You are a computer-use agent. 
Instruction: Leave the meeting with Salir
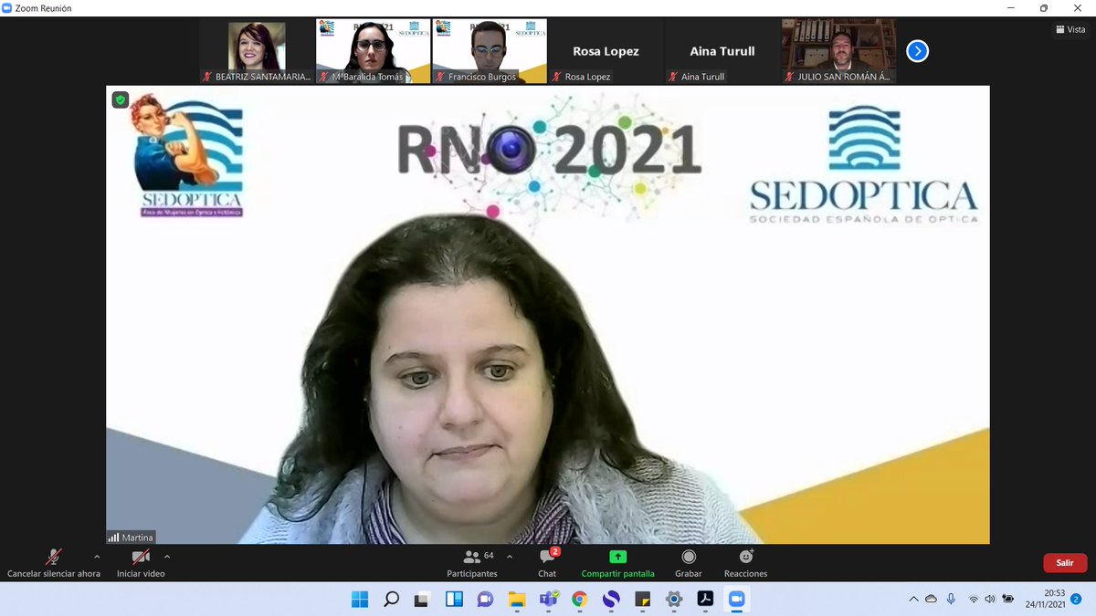point(1064,563)
